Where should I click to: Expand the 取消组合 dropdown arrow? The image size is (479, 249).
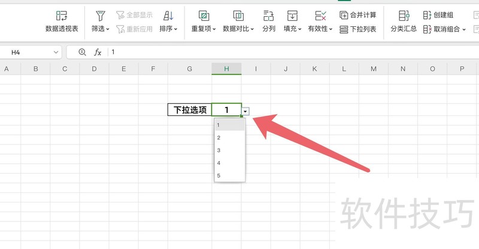pyautogui.click(x=463, y=30)
